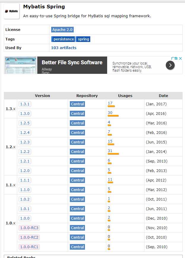Open version 1.2.2

click(x=25, y=152)
